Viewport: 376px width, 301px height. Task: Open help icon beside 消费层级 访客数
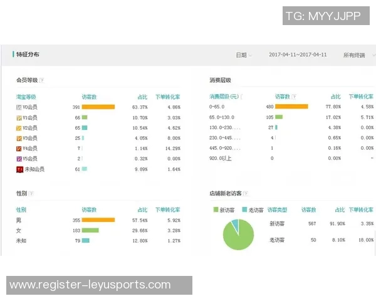[294, 97]
